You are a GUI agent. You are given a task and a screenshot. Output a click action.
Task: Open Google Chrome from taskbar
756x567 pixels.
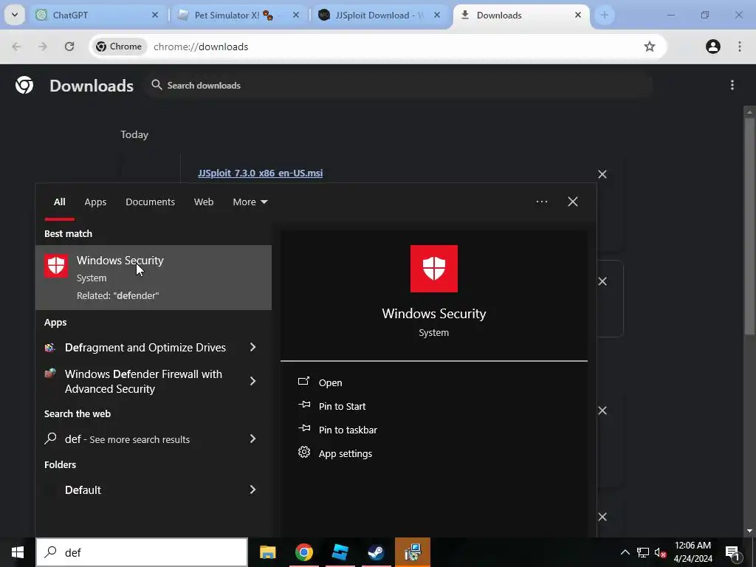pyautogui.click(x=303, y=552)
